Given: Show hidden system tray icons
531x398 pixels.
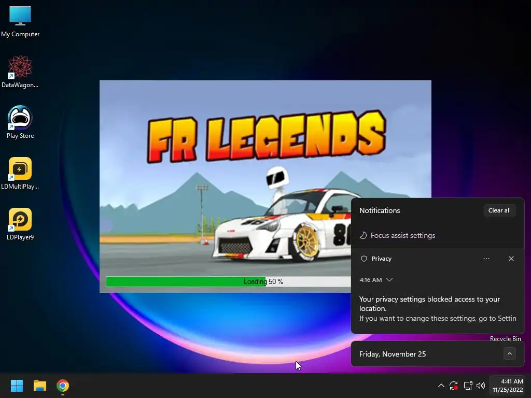Looking at the screenshot, I should click(441, 386).
